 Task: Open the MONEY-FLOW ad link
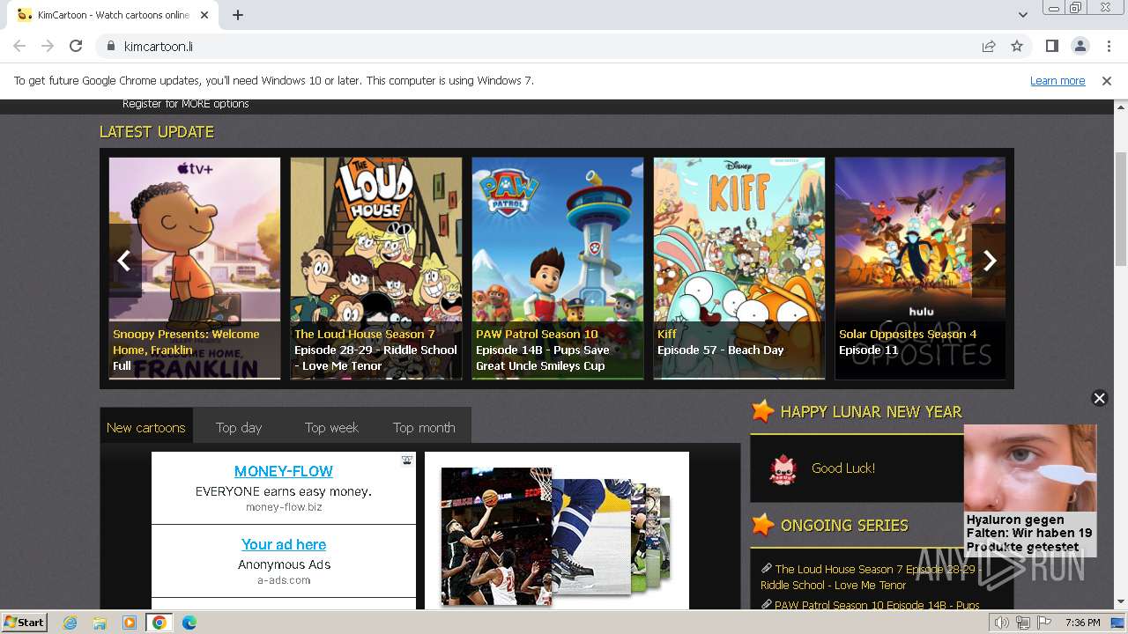coord(284,471)
